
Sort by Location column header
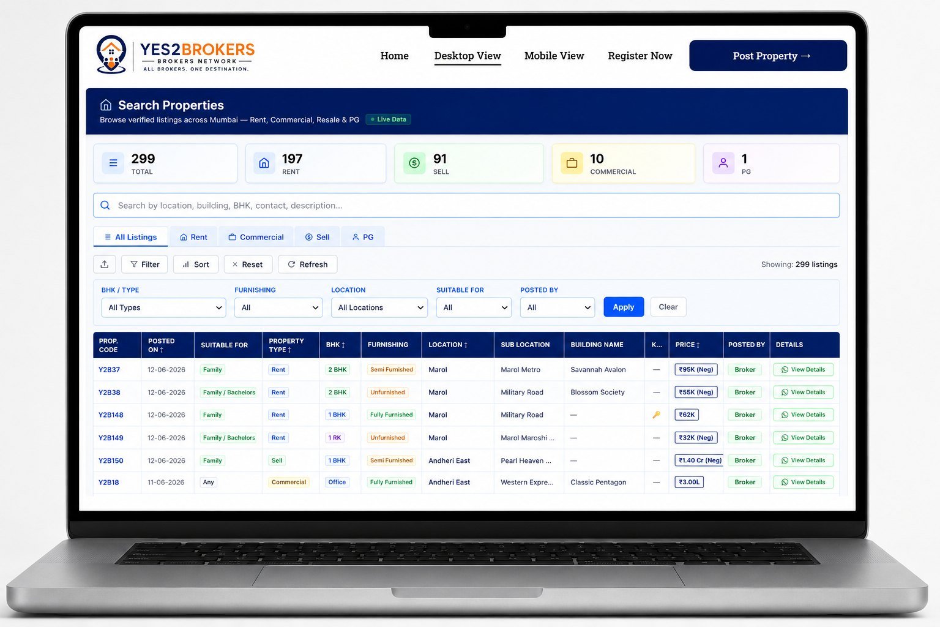pyautogui.click(x=448, y=345)
